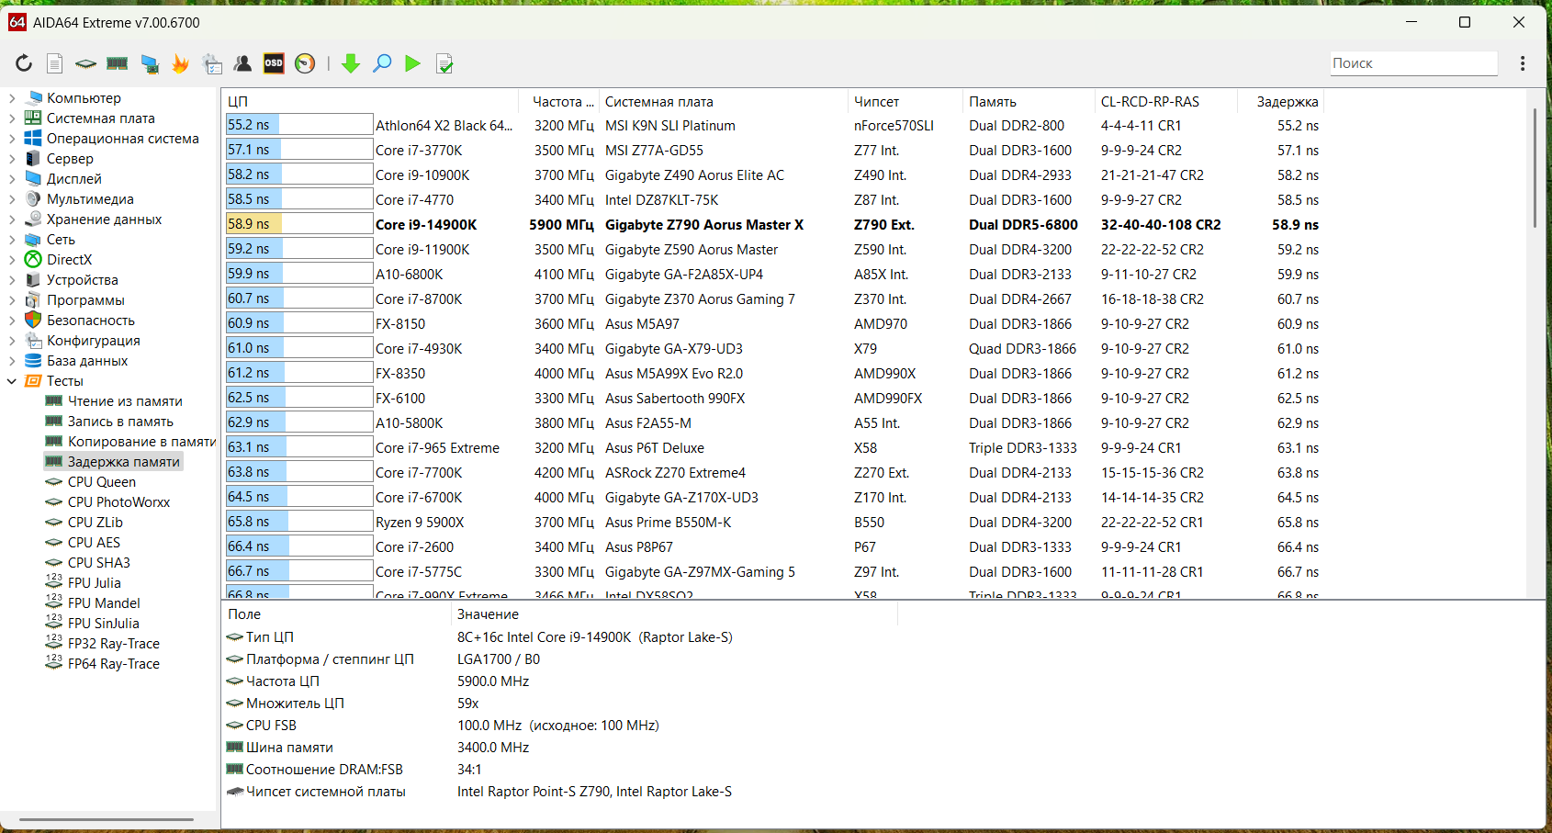Screen dimensions: 1552x833
Task: Open the three-dot options menu
Action: tap(1523, 63)
